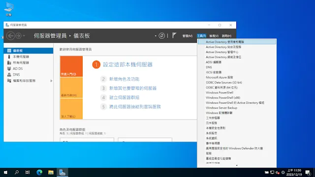Click the Server Manager back arrow
The image size is (315, 177).
[10, 36]
